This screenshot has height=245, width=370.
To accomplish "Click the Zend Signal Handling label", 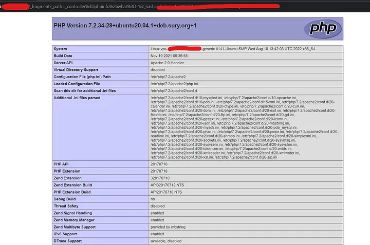I will pyautogui.click(x=72, y=213).
